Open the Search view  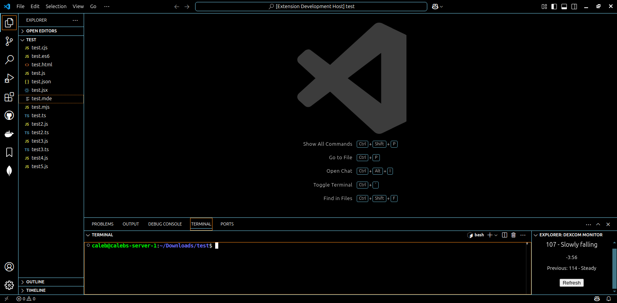coord(9,60)
